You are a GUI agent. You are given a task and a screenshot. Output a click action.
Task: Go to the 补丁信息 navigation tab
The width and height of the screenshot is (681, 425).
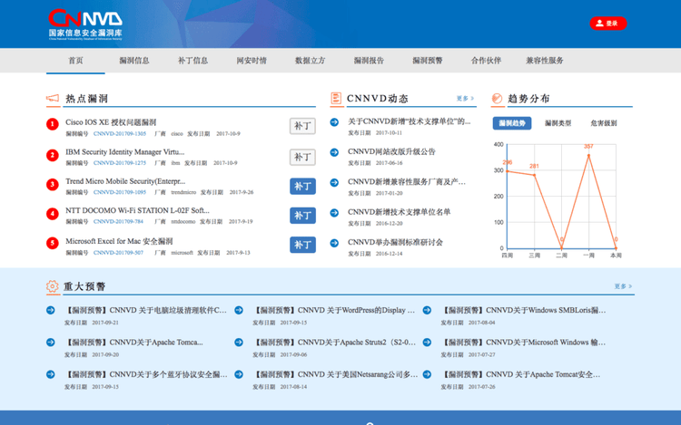(x=192, y=61)
